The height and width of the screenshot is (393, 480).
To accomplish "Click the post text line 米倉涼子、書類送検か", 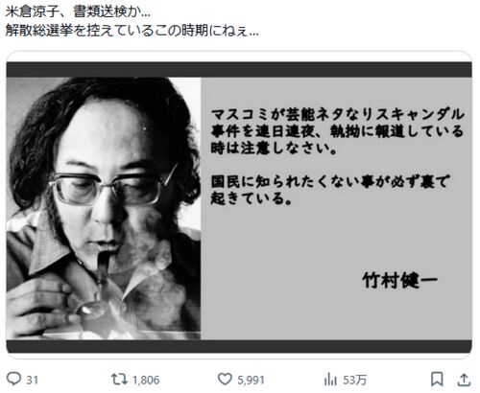I will (78, 12).
